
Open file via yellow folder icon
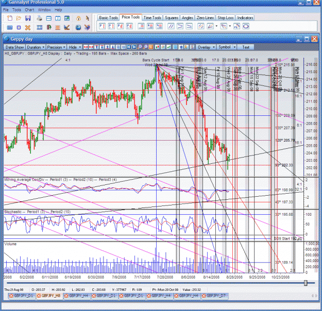coord(19,18)
